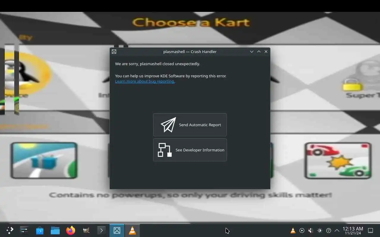
Task: Open System Settings from the taskbar
Action: pos(24,230)
